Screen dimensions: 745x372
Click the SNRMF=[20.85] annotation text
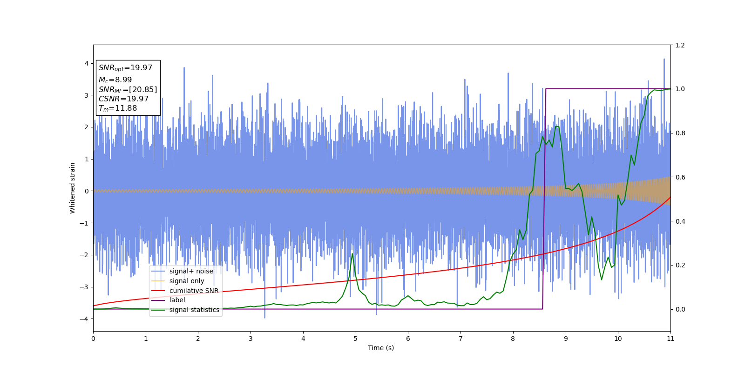(x=128, y=89)
